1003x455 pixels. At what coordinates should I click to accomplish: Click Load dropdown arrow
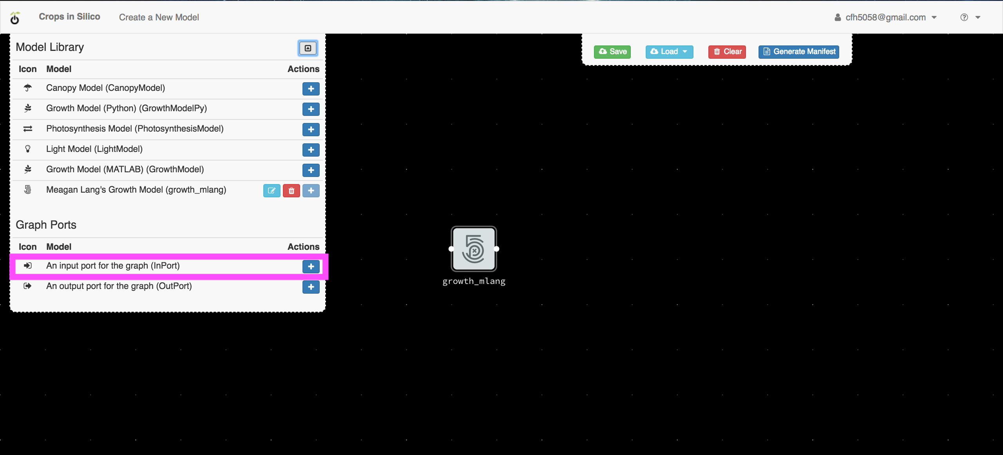686,51
